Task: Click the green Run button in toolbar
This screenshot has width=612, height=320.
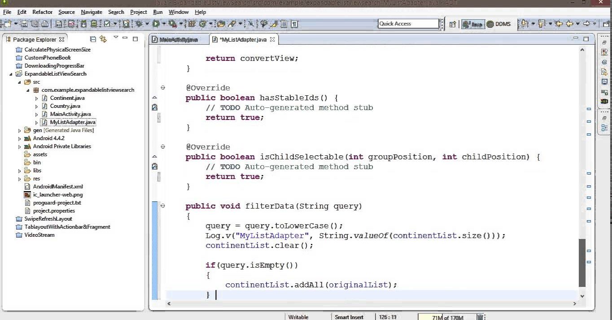Action: [x=156, y=24]
